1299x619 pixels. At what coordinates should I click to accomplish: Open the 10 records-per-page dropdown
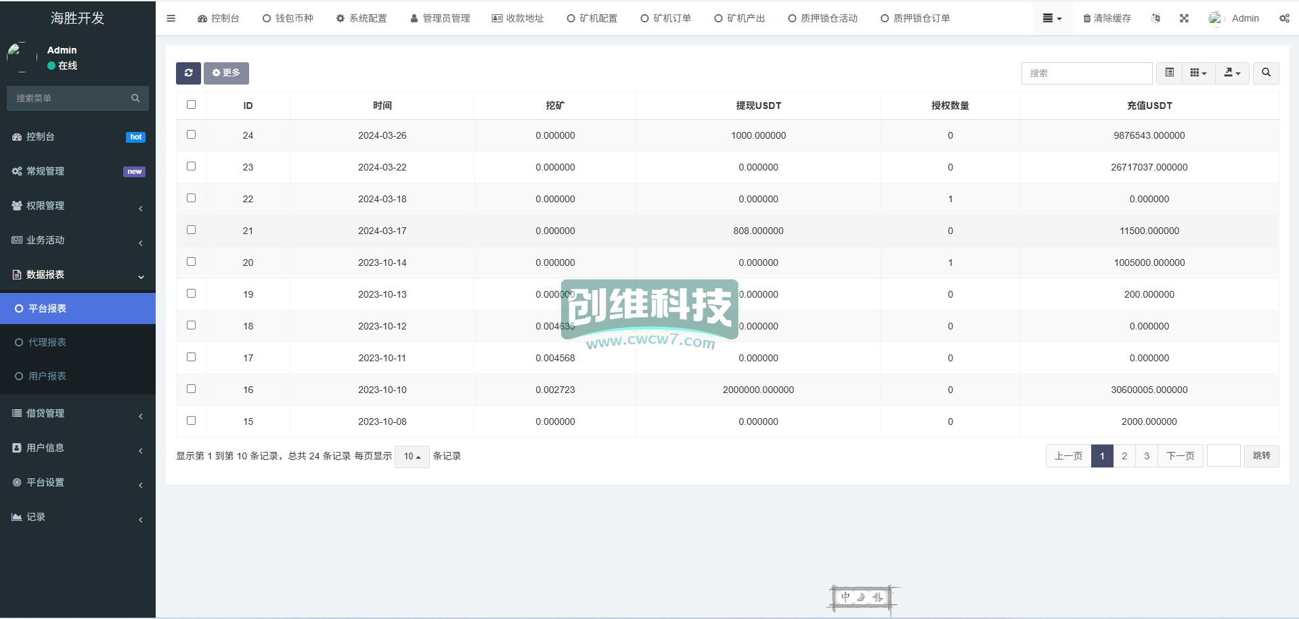coord(412,457)
